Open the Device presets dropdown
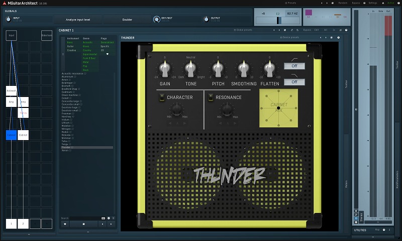The image size is (402, 241). click(290, 38)
